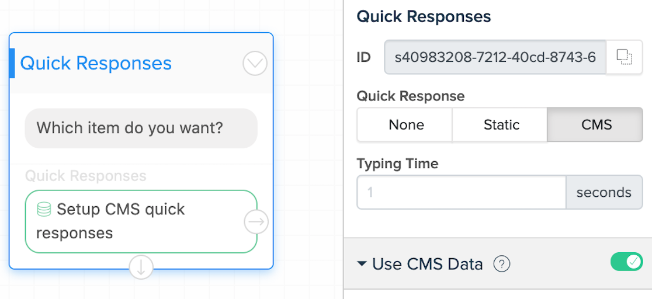Image resolution: width=652 pixels, height=299 pixels.
Task: Click the Quick Responses panel heading
Action: [x=424, y=16]
